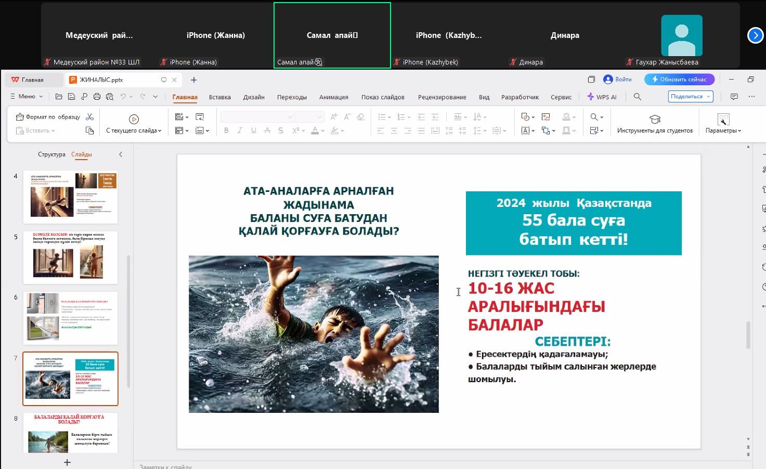Open the Вставка ribbon tab

[219, 97]
